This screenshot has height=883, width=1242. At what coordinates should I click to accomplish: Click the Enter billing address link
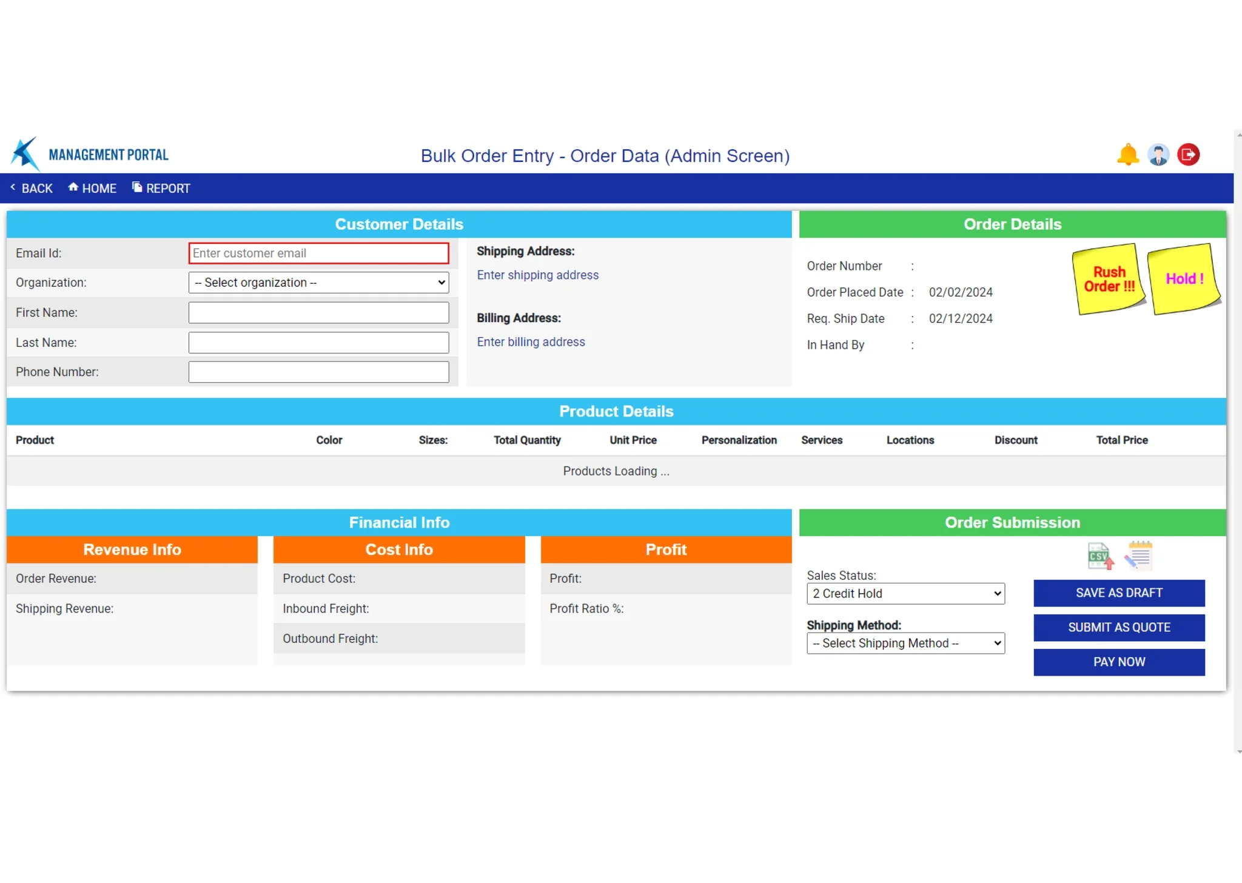pos(531,342)
